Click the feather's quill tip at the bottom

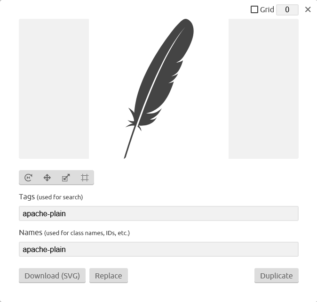click(x=125, y=156)
